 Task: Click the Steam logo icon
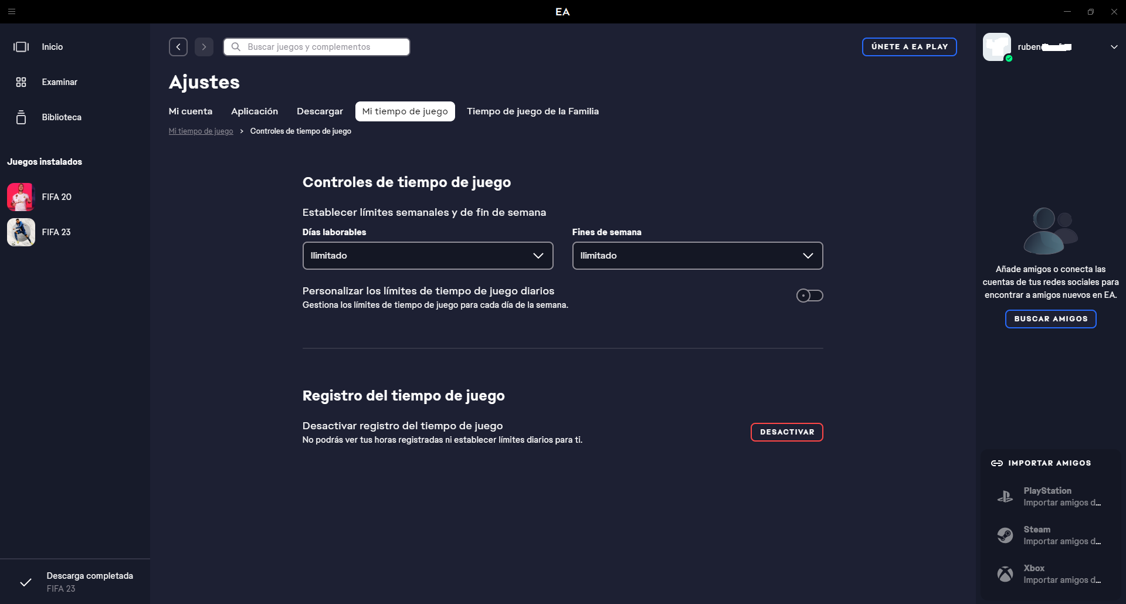[x=1005, y=535]
